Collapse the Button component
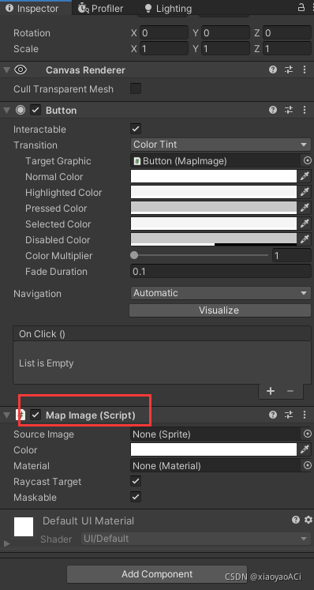314x590 pixels. tap(6, 111)
